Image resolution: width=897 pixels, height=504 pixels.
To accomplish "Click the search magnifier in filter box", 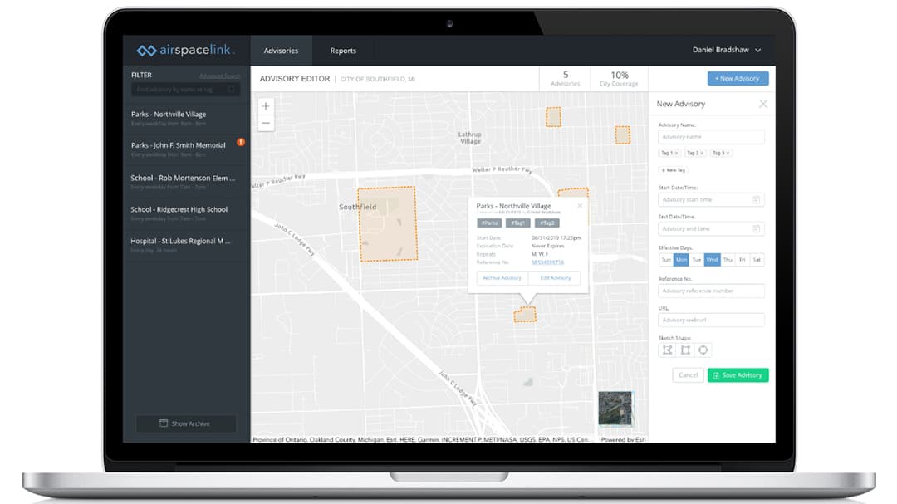I will (231, 89).
